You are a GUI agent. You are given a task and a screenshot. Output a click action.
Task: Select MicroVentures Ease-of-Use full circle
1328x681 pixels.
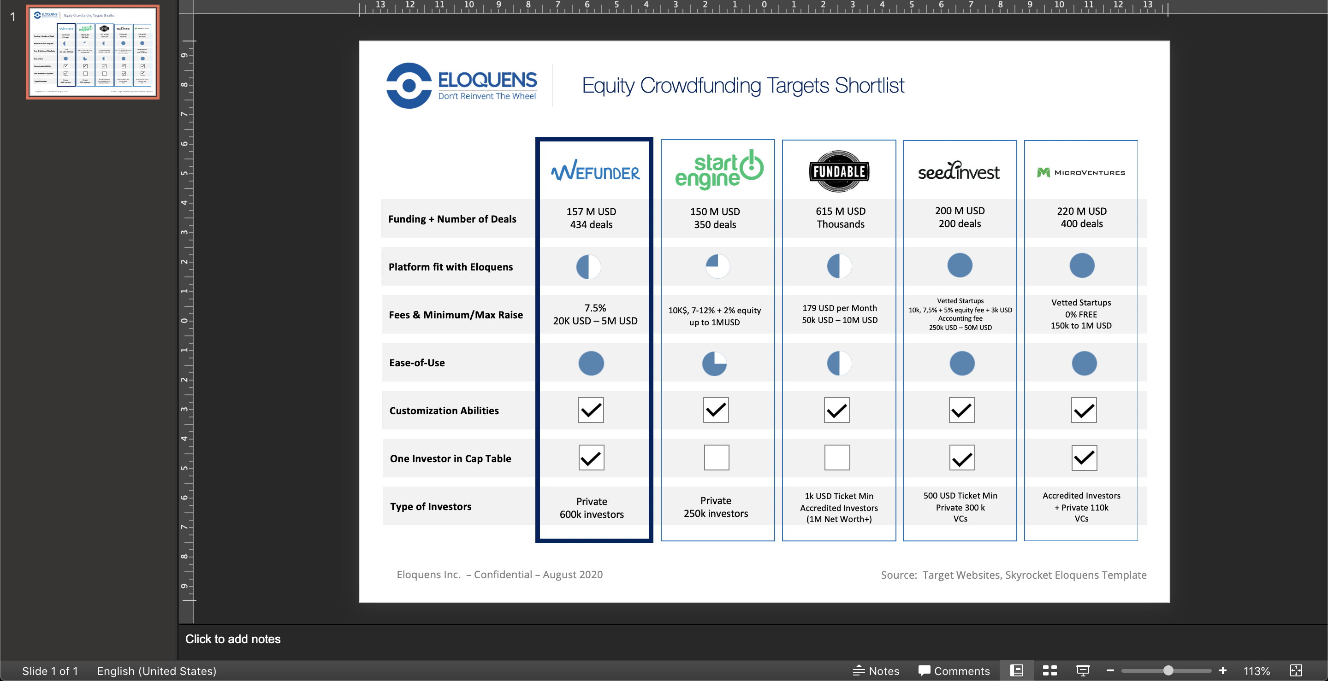1084,363
